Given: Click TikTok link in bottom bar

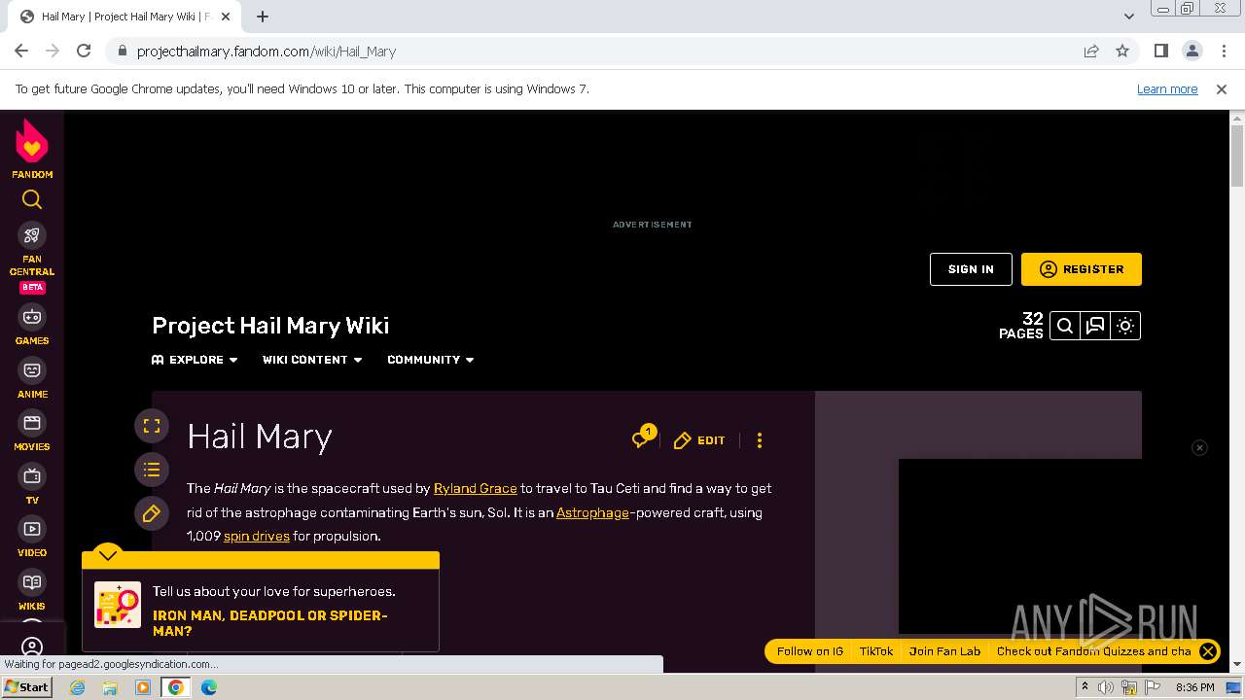Looking at the screenshot, I should click(x=876, y=651).
